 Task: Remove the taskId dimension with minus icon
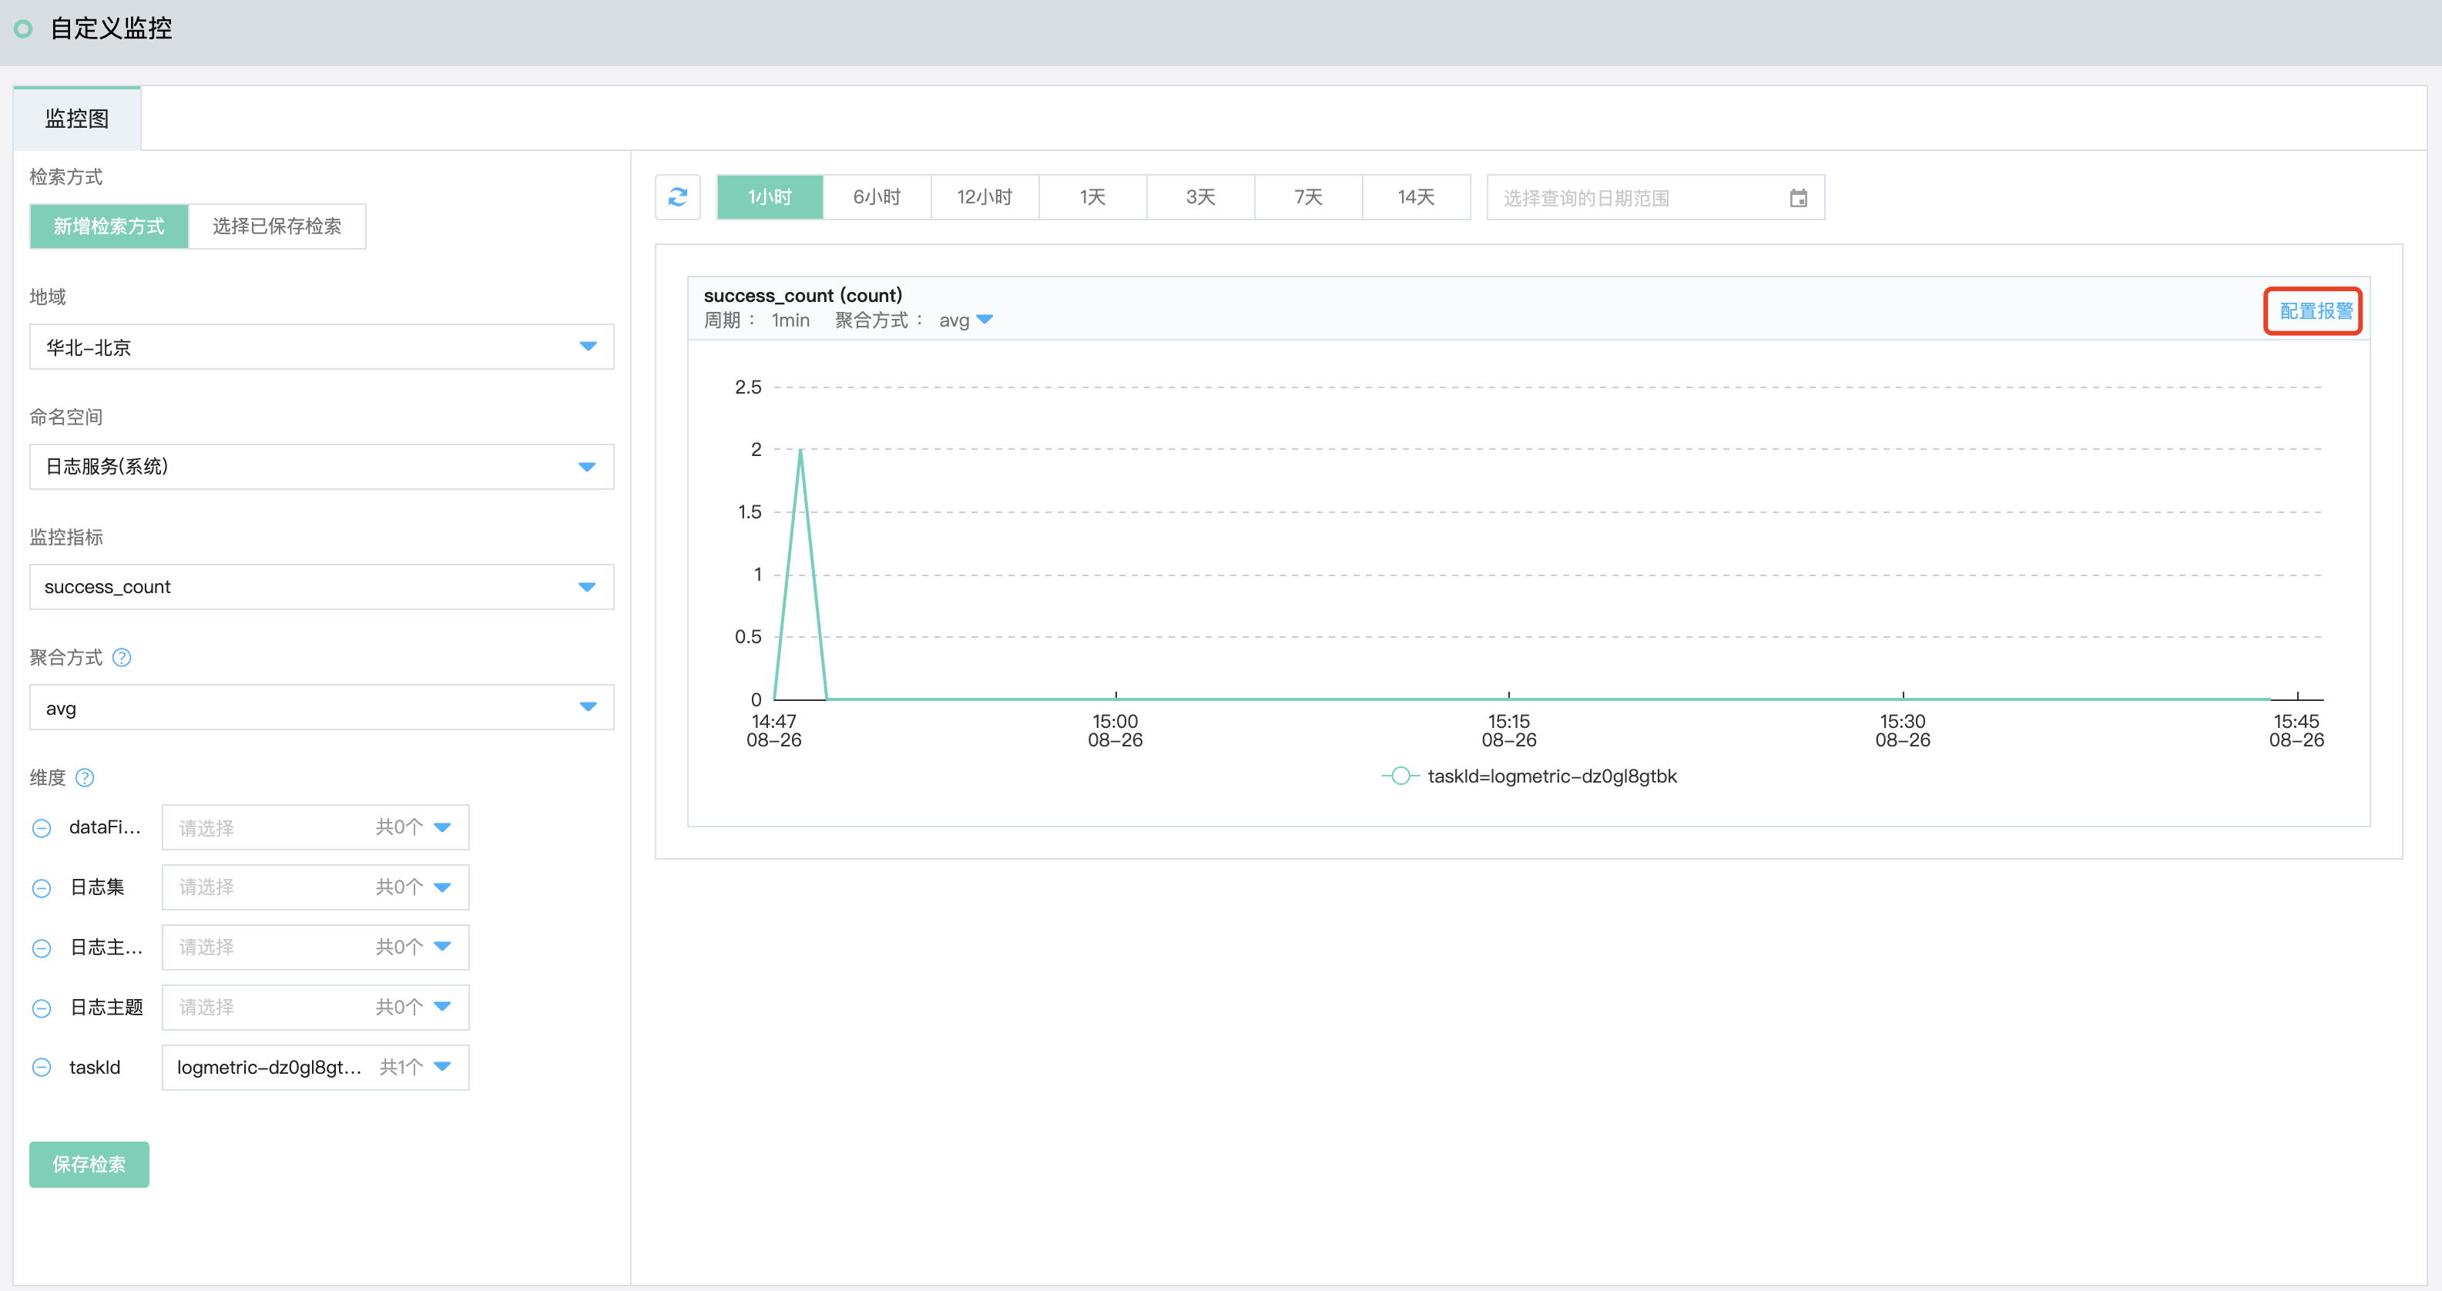(42, 1068)
